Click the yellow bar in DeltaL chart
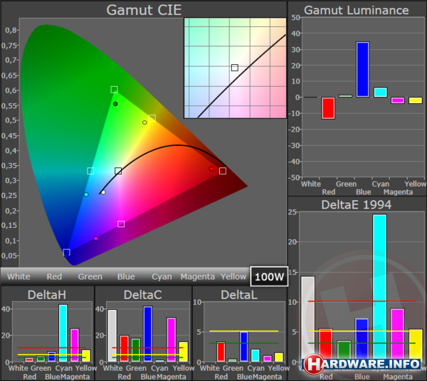Screen dimensions: 427x381 (278, 357)
